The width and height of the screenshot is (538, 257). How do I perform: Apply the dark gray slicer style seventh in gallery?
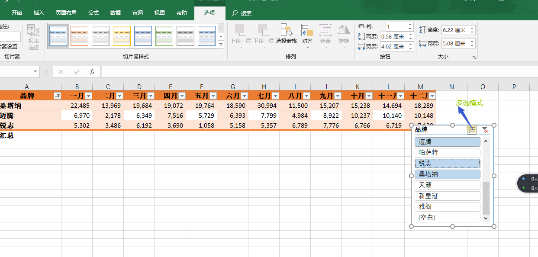pyautogui.click(x=185, y=35)
